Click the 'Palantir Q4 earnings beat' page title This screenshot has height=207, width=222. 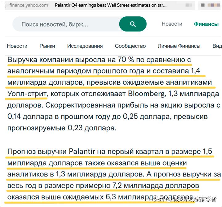coord(110,5)
